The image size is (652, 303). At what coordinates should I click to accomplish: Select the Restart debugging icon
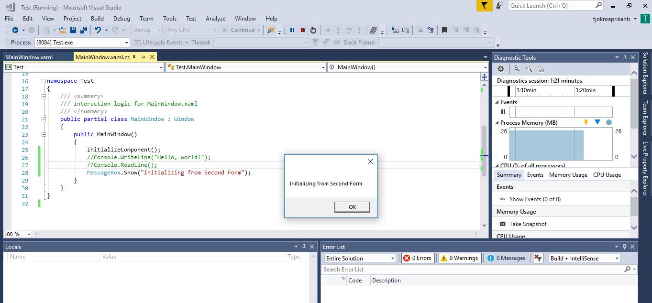coord(314,30)
